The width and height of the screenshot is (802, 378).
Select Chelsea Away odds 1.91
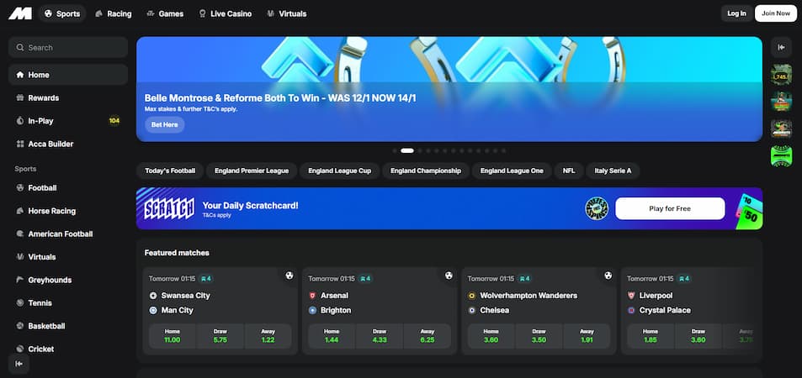point(586,336)
